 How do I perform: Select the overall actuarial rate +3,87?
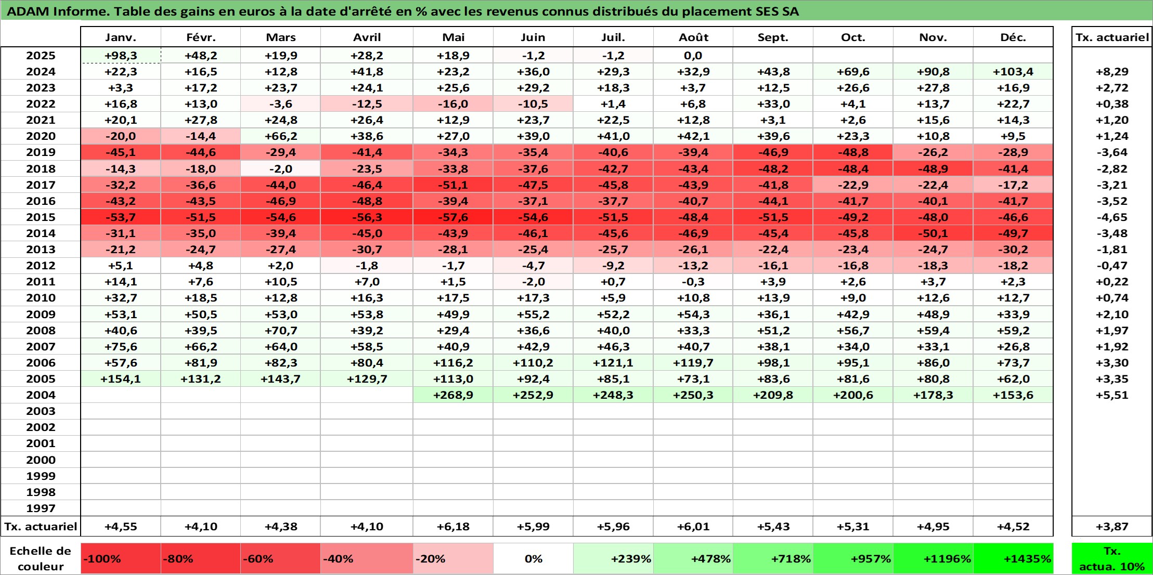coord(1112,526)
